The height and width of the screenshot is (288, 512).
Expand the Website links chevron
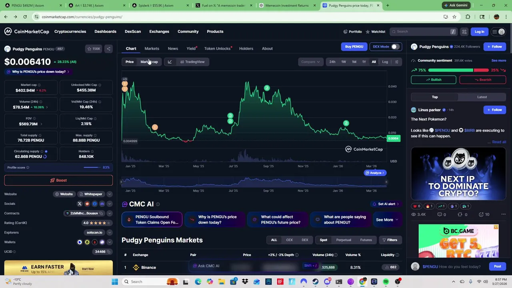coord(109,194)
